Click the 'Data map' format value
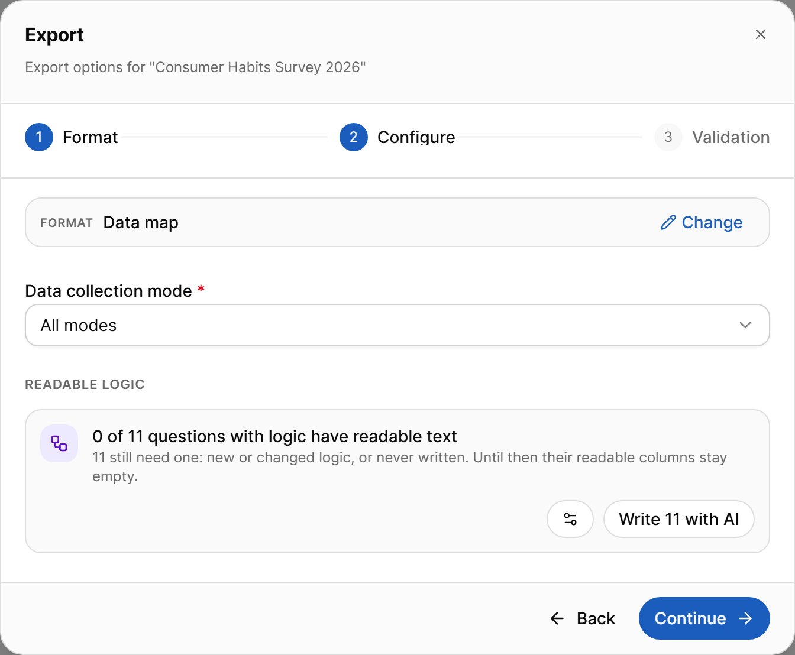 click(x=141, y=222)
